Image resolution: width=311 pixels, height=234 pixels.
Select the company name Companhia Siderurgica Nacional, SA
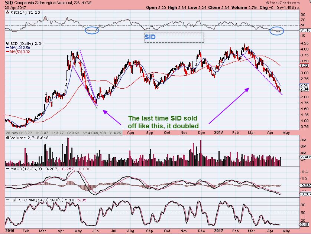[47, 3]
